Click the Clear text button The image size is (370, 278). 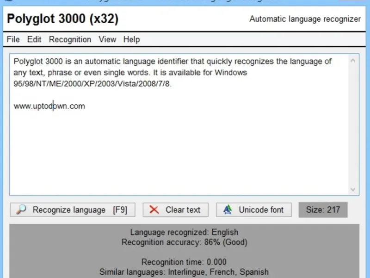176,210
